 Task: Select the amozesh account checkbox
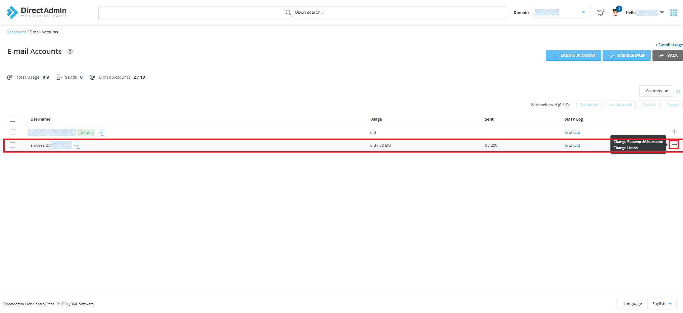[13, 145]
